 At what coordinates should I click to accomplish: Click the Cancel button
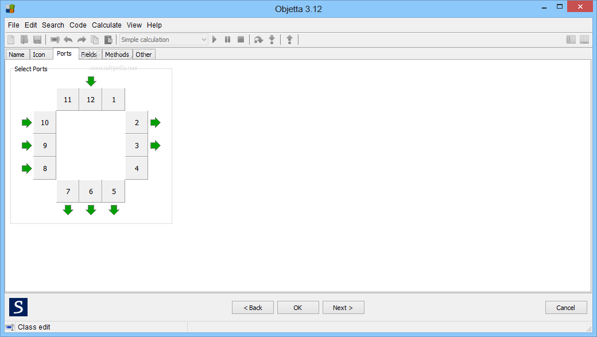point(566,308)
